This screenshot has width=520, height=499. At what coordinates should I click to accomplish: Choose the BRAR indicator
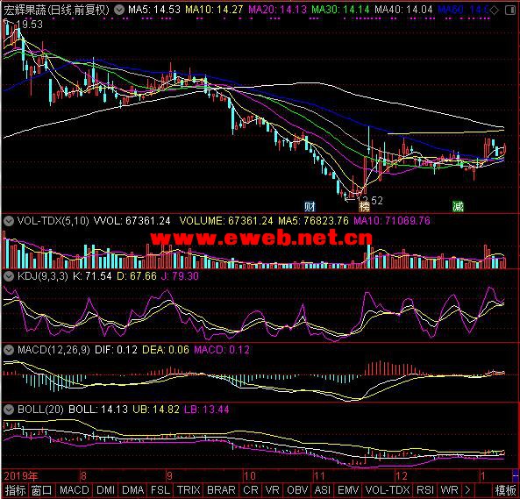221,490
